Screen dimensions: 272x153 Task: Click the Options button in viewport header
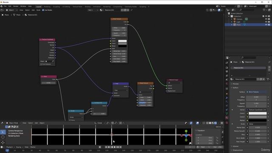point(219,127)
